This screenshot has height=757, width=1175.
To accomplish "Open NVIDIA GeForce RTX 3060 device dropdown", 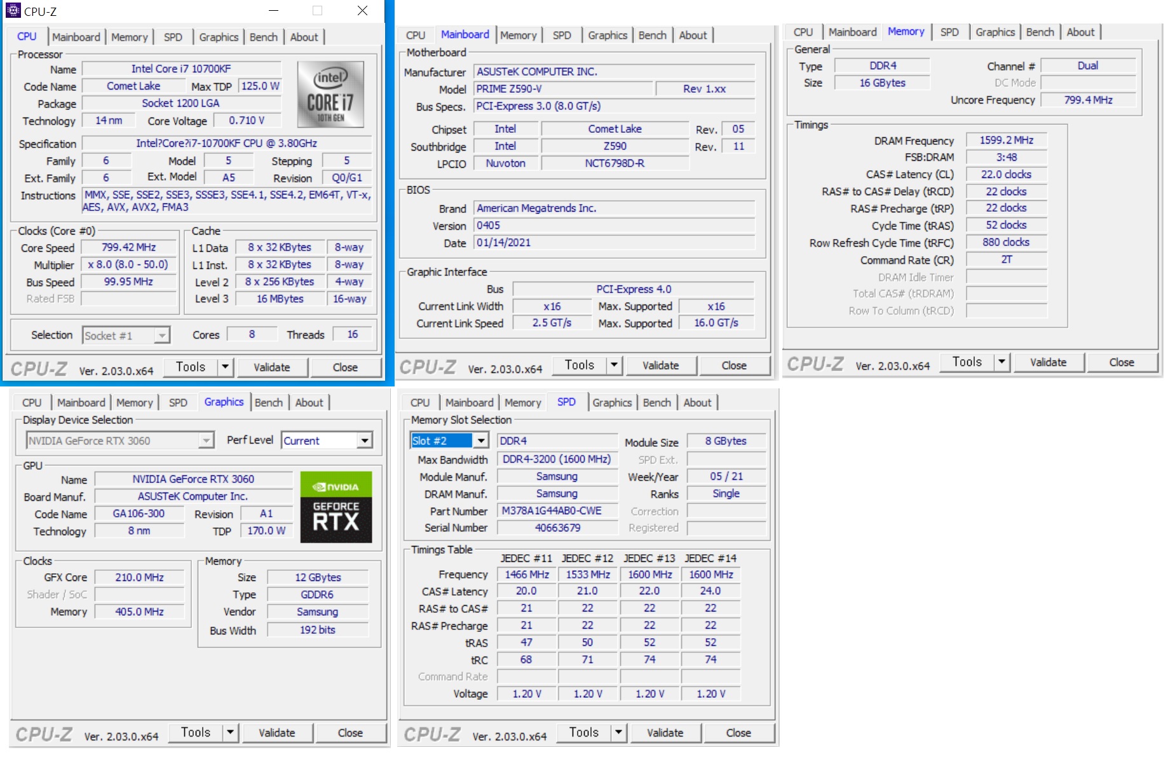I will pos(119,440).
